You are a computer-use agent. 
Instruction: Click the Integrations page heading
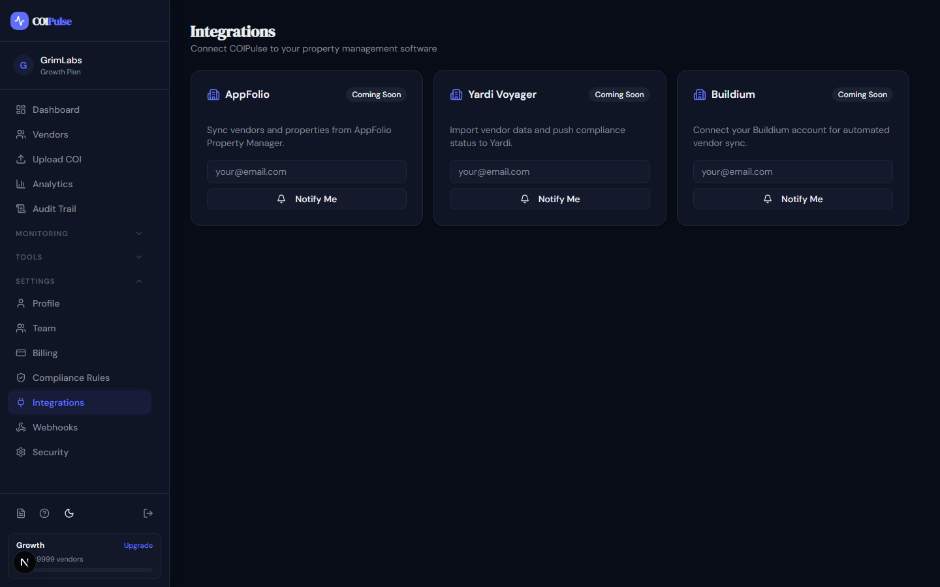233,31
